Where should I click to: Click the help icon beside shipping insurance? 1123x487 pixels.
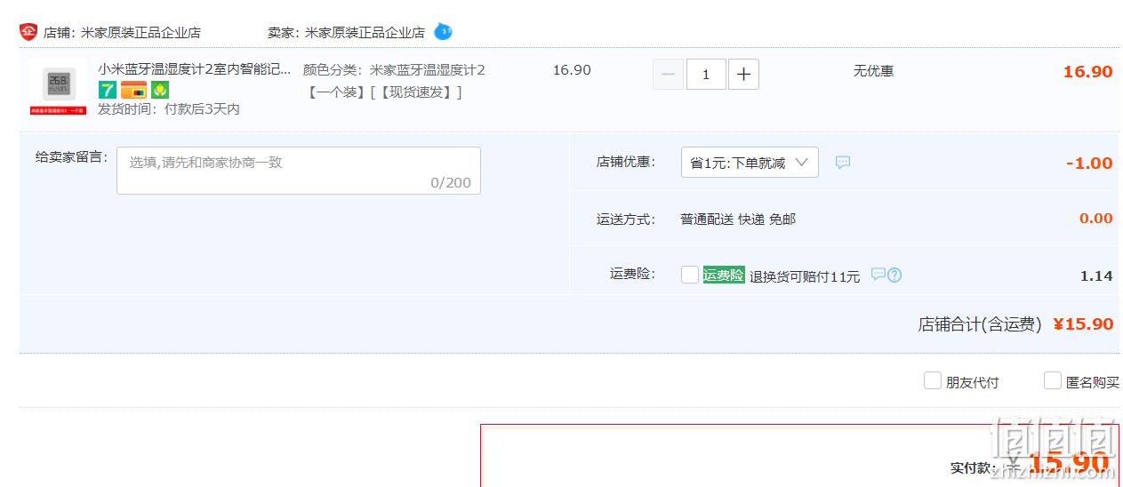(894, 275)
